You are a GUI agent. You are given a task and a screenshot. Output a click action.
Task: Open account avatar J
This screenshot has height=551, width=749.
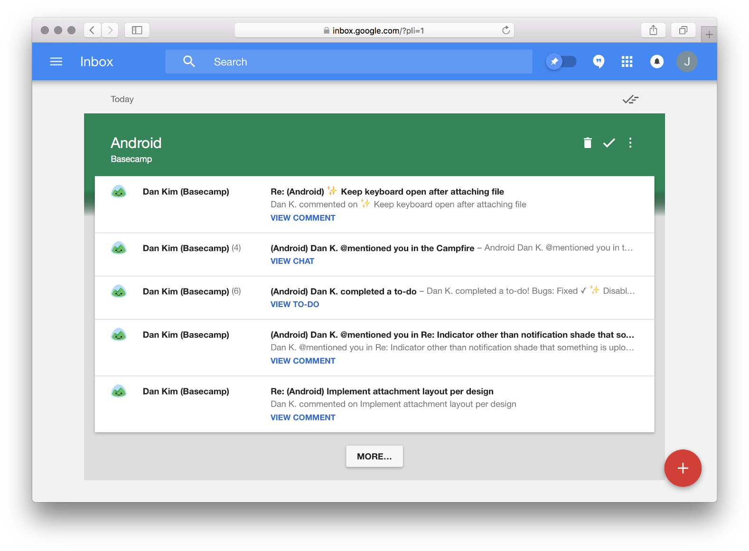[686, 62]
